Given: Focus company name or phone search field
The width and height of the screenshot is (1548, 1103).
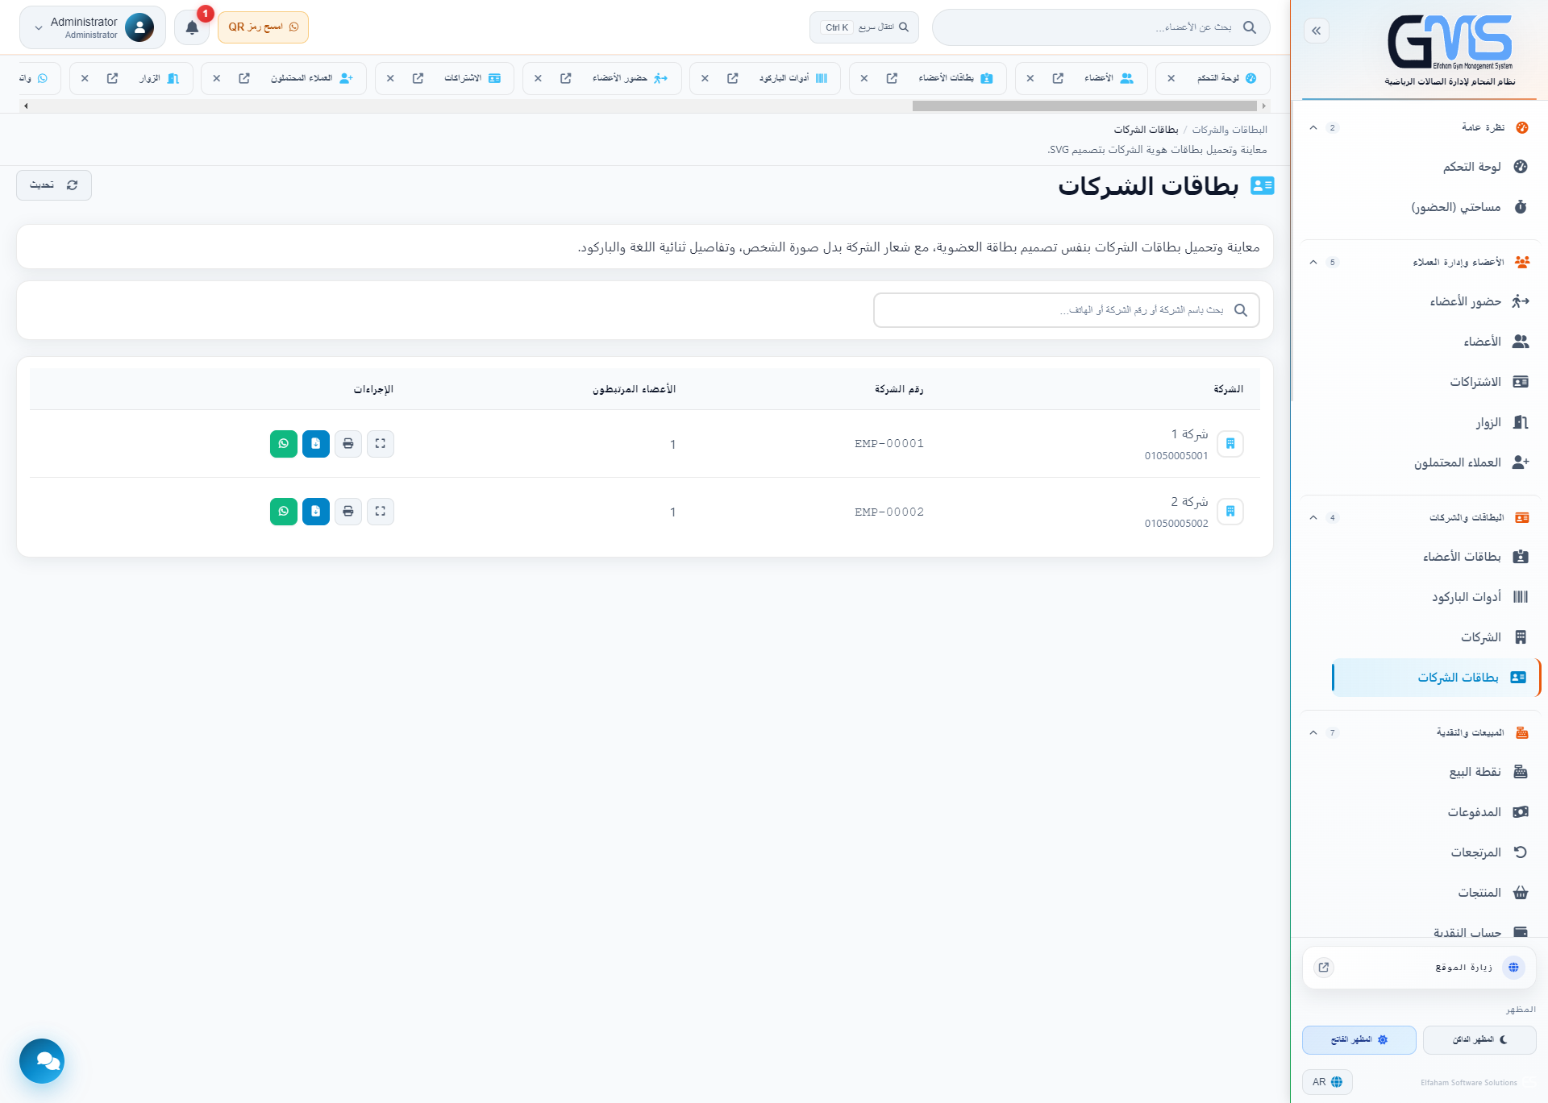Looking at the screenshot, I should point(1066,310).
